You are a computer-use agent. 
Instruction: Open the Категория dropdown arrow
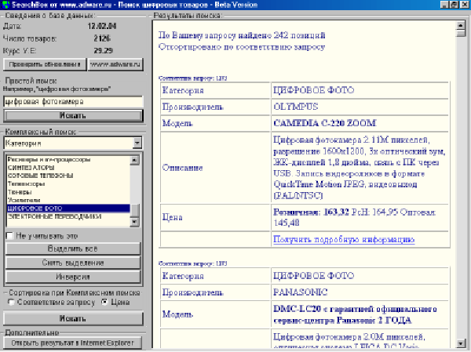[x=137, y=143]
